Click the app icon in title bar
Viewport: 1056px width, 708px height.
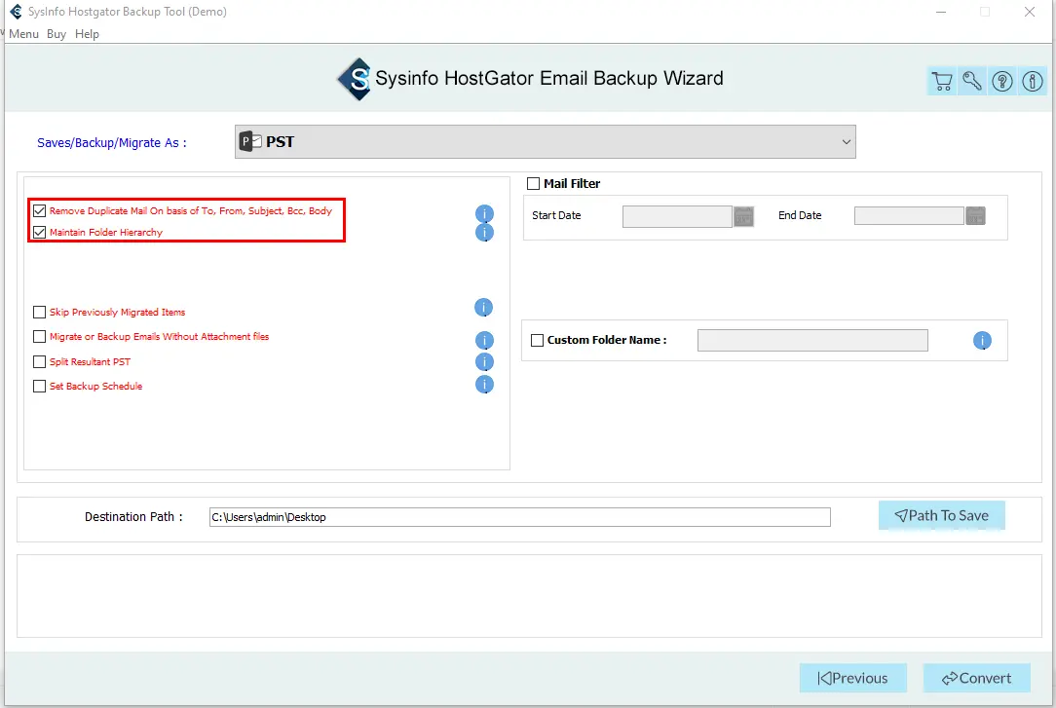click(x=16, y=12)
